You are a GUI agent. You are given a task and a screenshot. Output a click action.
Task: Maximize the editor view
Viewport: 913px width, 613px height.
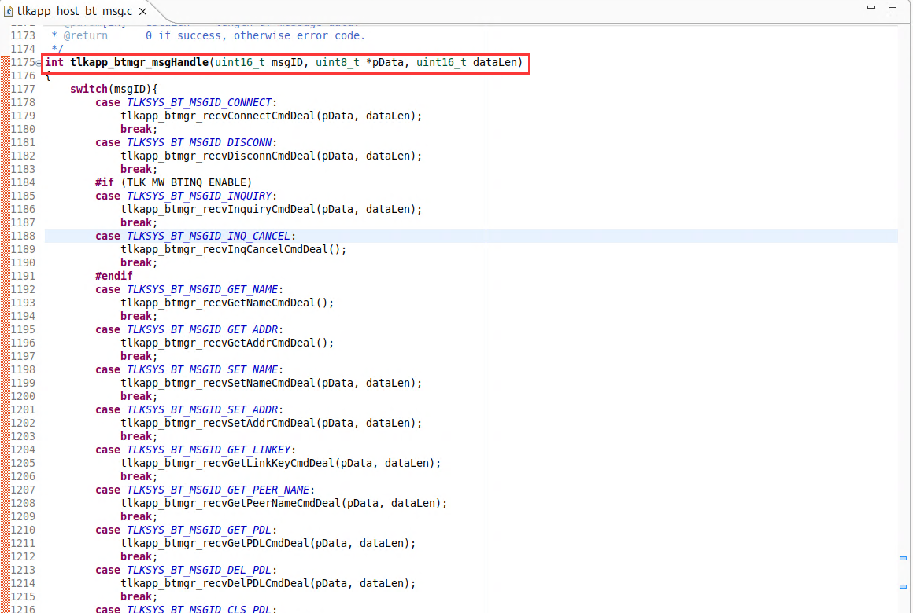tap(892, 9)
